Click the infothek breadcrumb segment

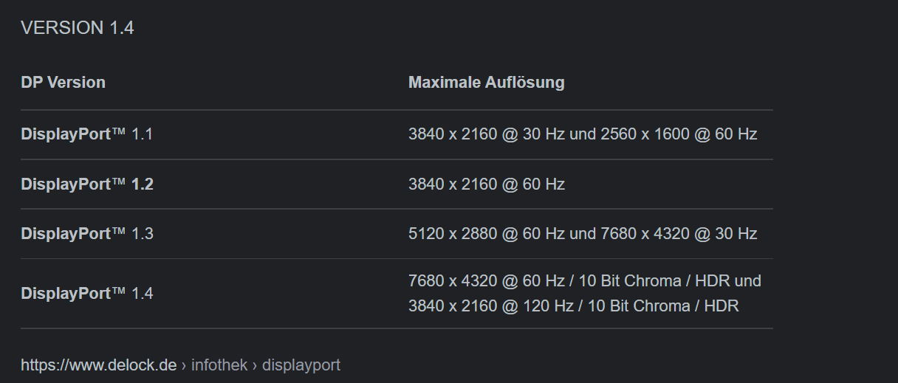pos(219,365)
